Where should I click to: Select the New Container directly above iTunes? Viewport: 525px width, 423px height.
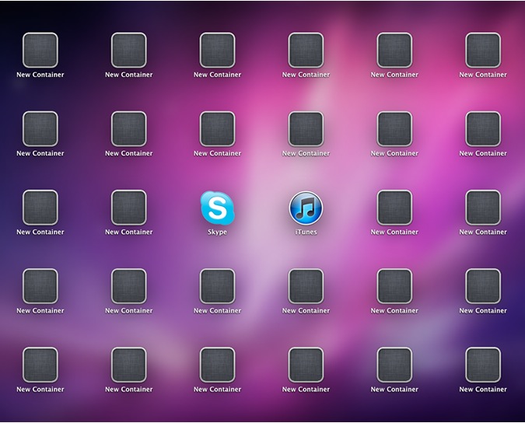click(306, 129)
